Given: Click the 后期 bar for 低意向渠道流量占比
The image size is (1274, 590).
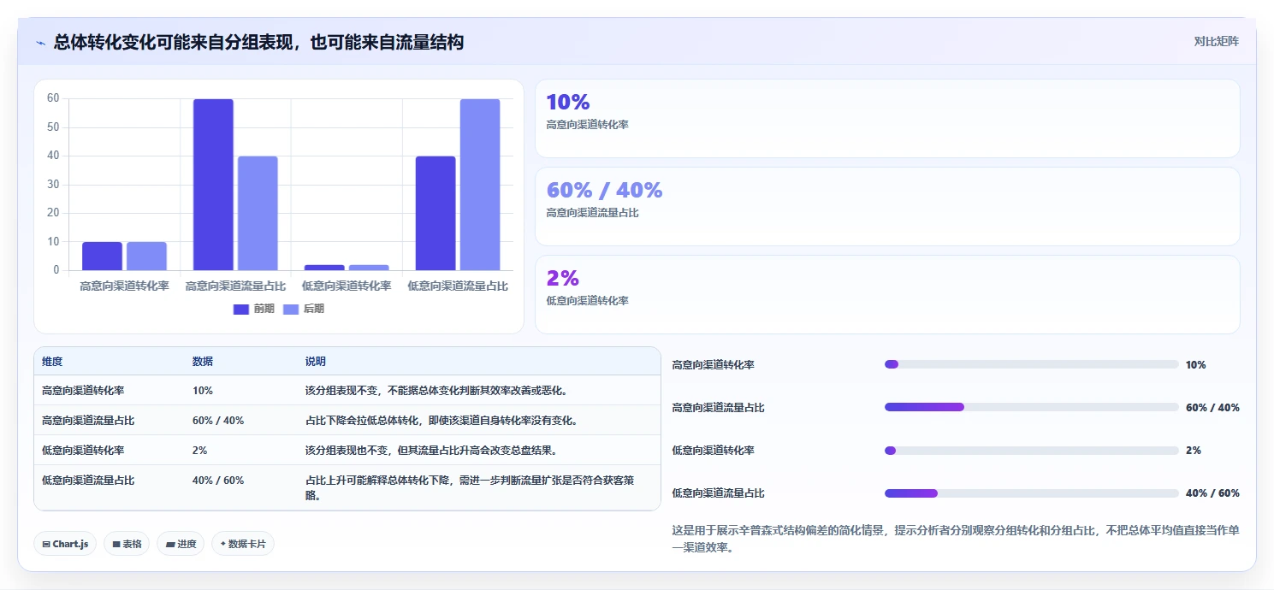Looking at the screenshot, I should 480,185.
